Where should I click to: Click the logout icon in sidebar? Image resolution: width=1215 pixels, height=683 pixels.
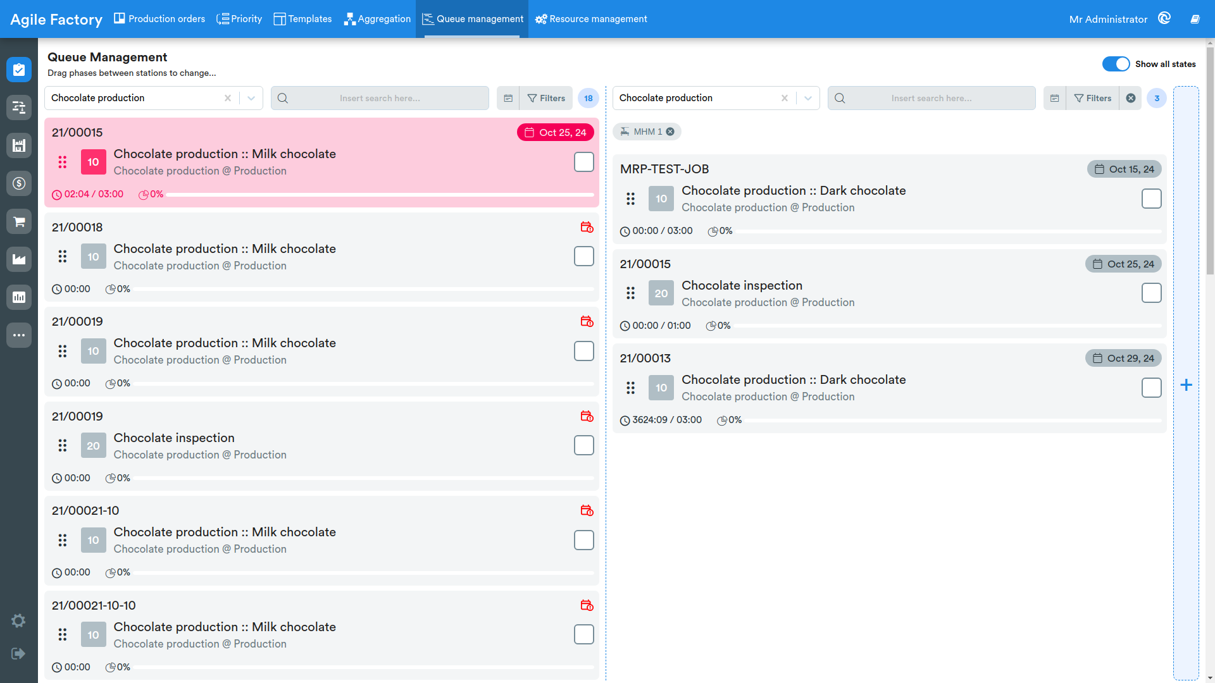(x=18, y=653)
